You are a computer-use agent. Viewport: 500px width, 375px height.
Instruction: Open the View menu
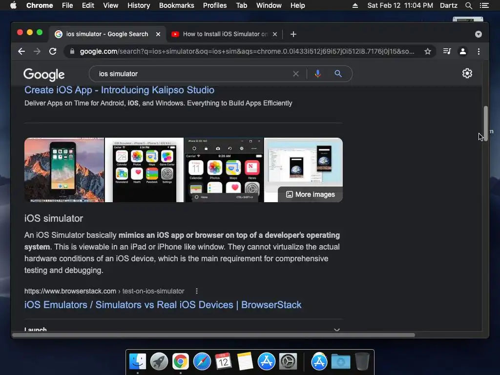coord(111,5)
